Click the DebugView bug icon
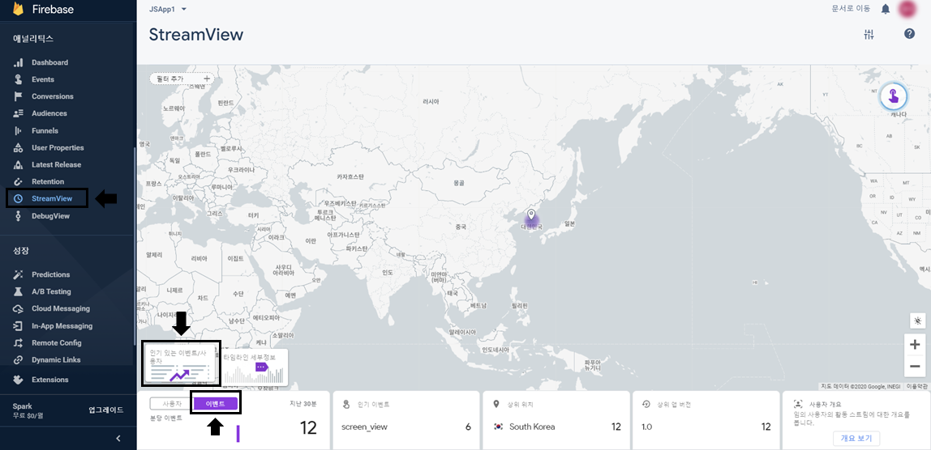The width and height of the screenshot is (931, 450). point(19,216)
